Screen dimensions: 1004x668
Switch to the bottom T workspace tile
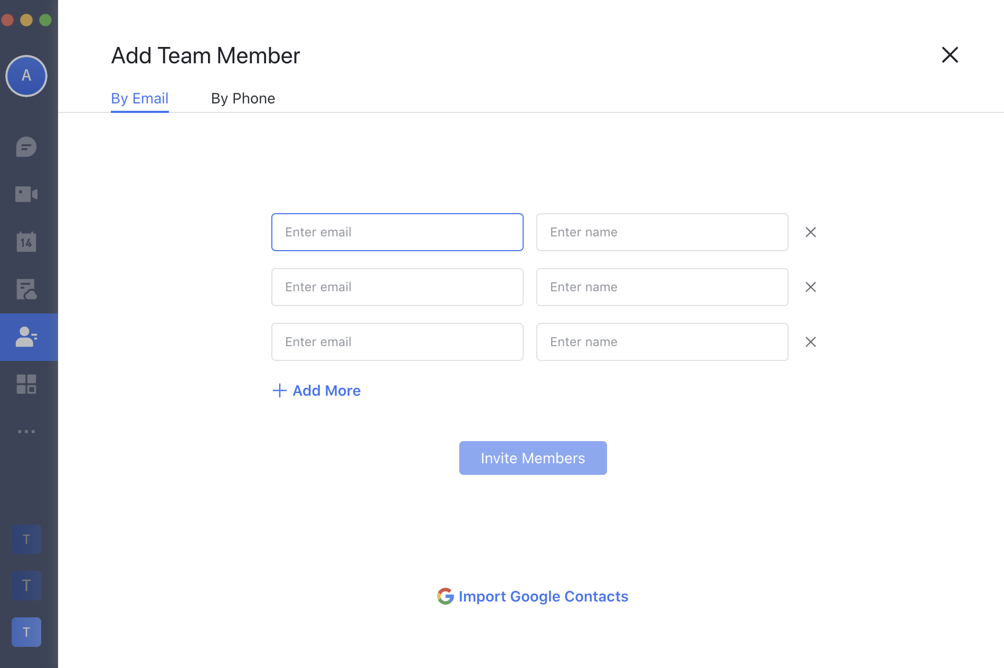(26, 632)
